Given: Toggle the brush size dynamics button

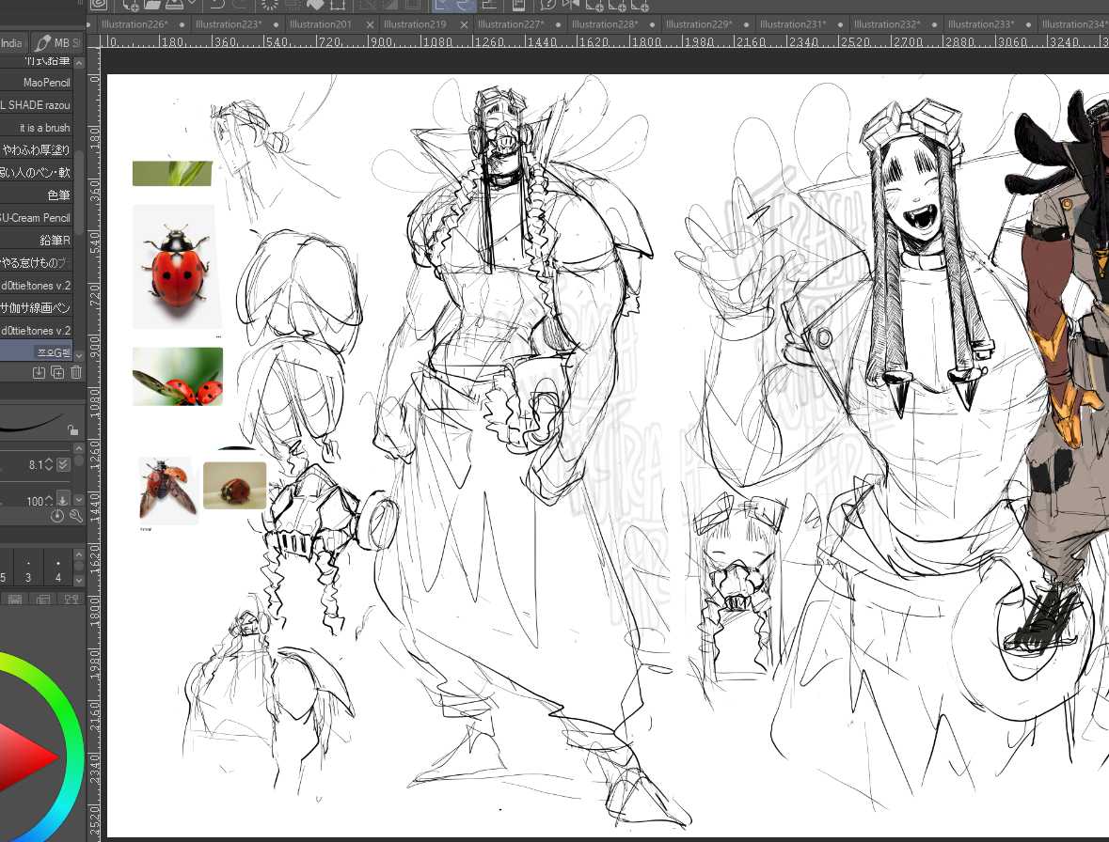Looking at the screenshot, I should pos(63,464).
